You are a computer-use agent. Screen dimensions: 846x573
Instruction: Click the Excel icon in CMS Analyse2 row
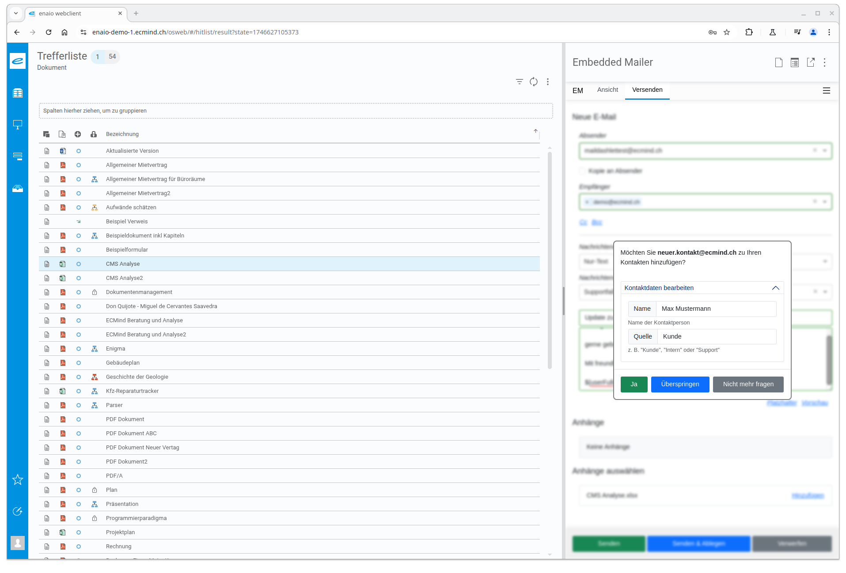coord(63,278)
